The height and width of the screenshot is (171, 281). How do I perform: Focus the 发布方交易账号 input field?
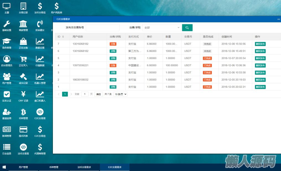pyautogui.click(x=102, y=28)
